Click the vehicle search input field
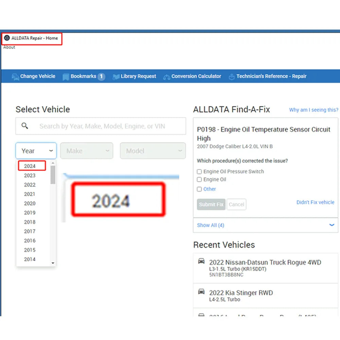The height and width of the screenshot is (340, 340). point(101,126)
